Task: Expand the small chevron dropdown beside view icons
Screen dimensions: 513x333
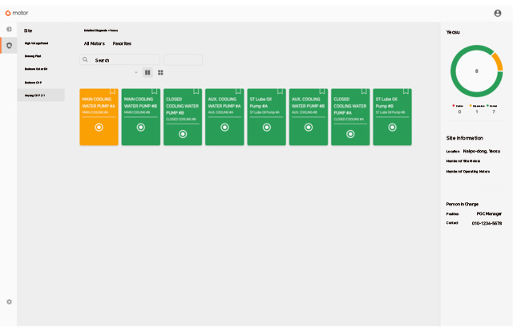Action: 136,72
